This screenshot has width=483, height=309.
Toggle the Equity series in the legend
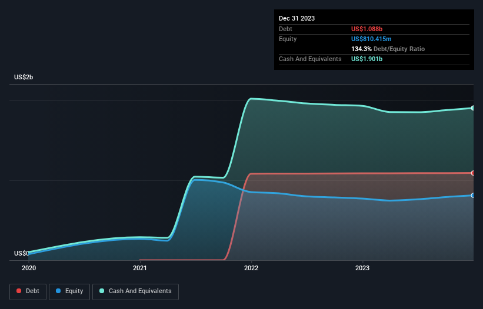click(69, 291)
